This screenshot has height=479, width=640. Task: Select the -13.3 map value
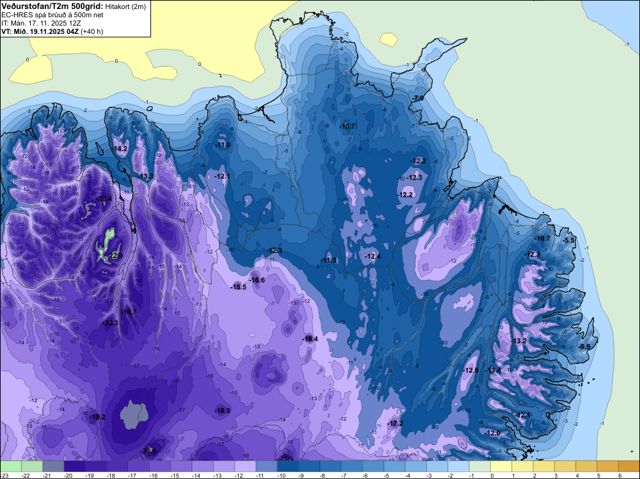[146, 176]
